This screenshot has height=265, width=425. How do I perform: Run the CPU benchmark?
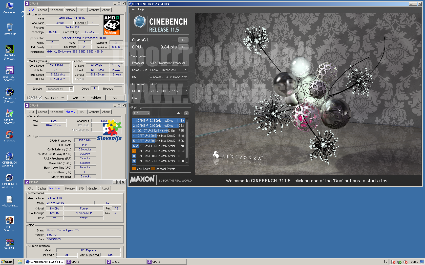point(183,47)
